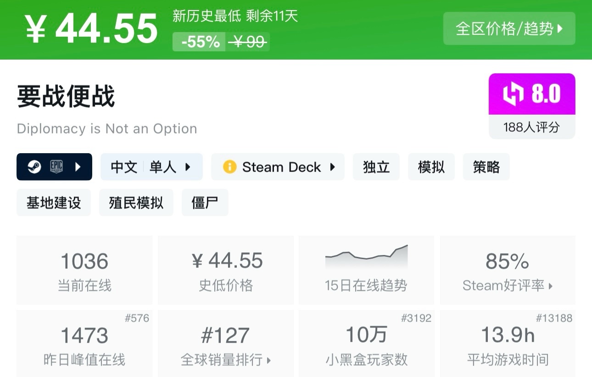Image resolution: width=592 pixels, height=377 pixels.
Task: Select the 基地建设 tag
Action: pyautogui.click(x=53, y=202)
